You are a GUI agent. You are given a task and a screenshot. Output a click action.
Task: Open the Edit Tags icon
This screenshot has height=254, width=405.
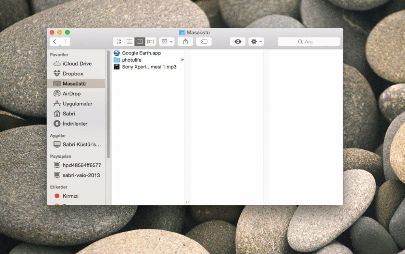203,41
